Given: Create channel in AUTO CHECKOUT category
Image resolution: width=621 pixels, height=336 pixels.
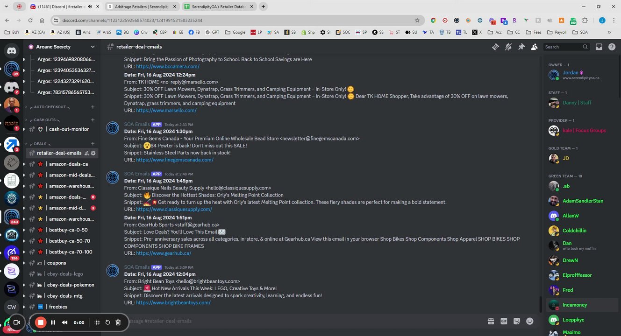Looking at the screenshot, I should click(93, 107).
